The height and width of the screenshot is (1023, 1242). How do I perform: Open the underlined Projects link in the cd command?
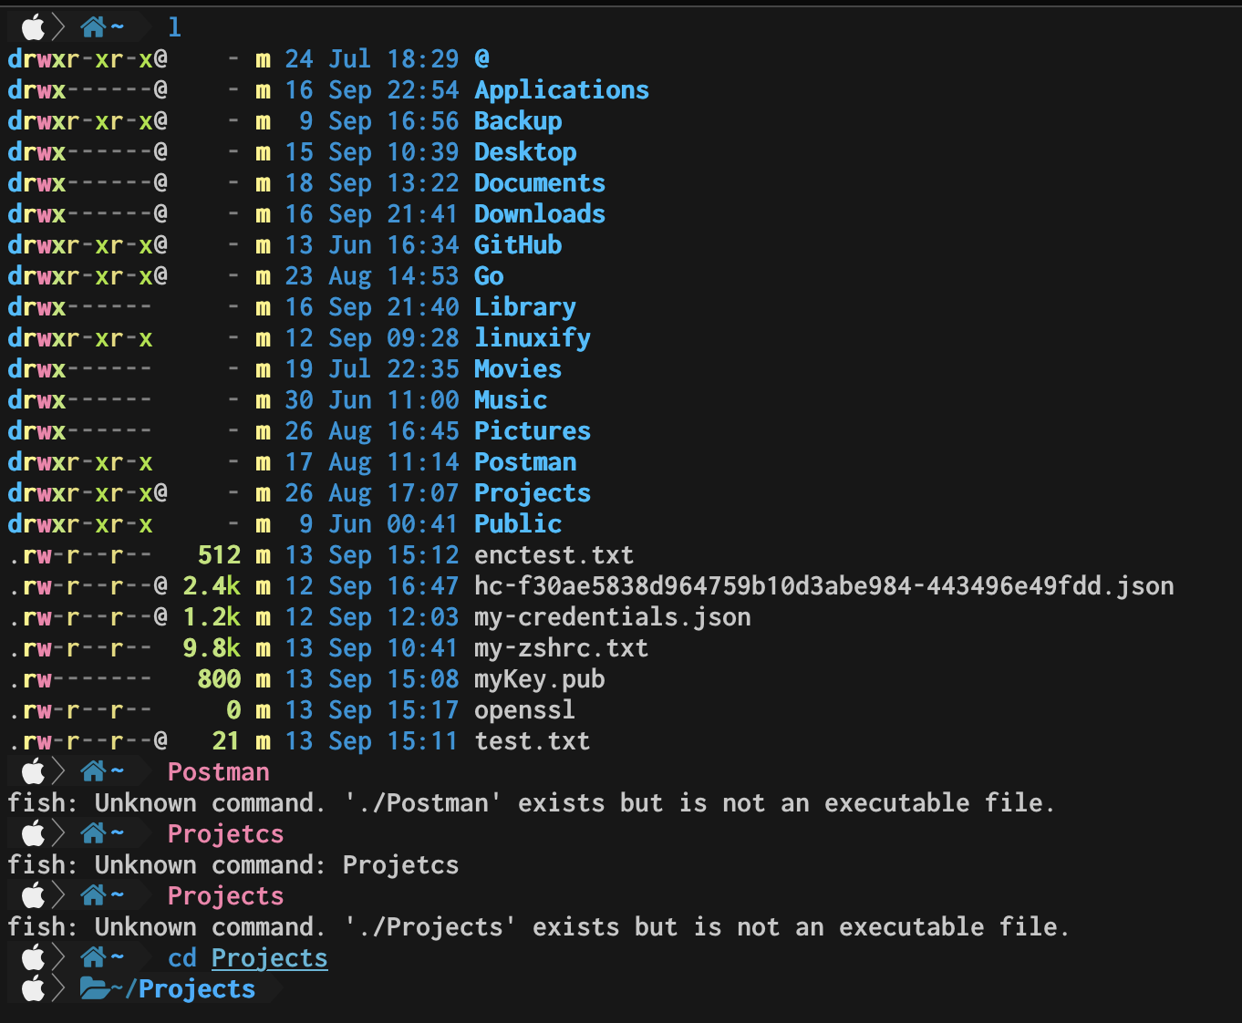269,957
